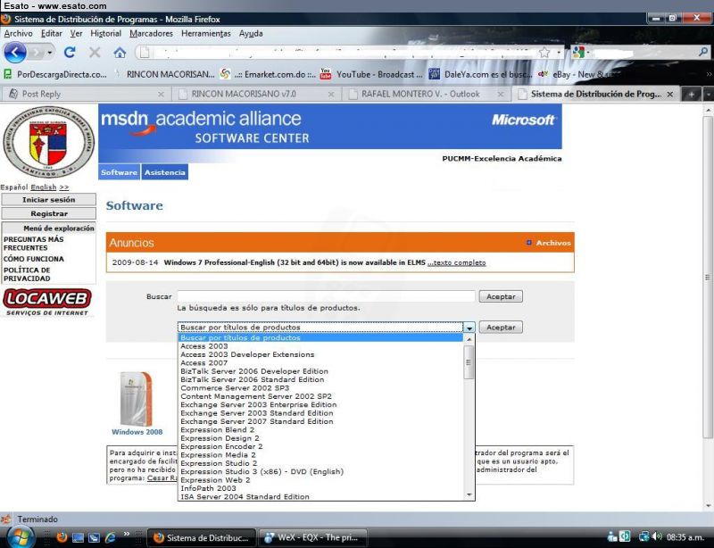Close the Post Reply tab
Screen dimensions: 714x548
tap(161, 95)
